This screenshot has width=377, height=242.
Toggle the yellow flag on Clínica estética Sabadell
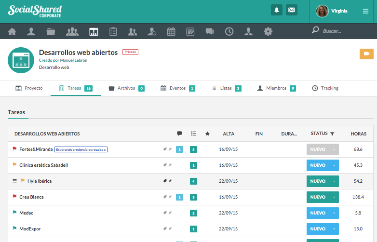tap(14, 165)
